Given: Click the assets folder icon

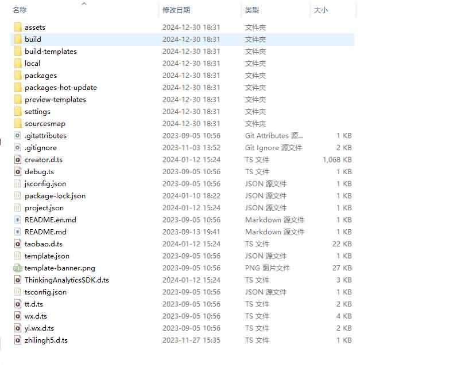Looking at the screenshot, I should pos(17,27).
